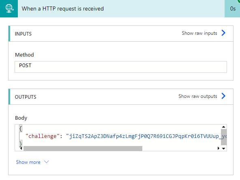The height and width of the screenshot is (180, 240).
Task: Click the scroll down arrow in Body
Action: pos(224,148)
